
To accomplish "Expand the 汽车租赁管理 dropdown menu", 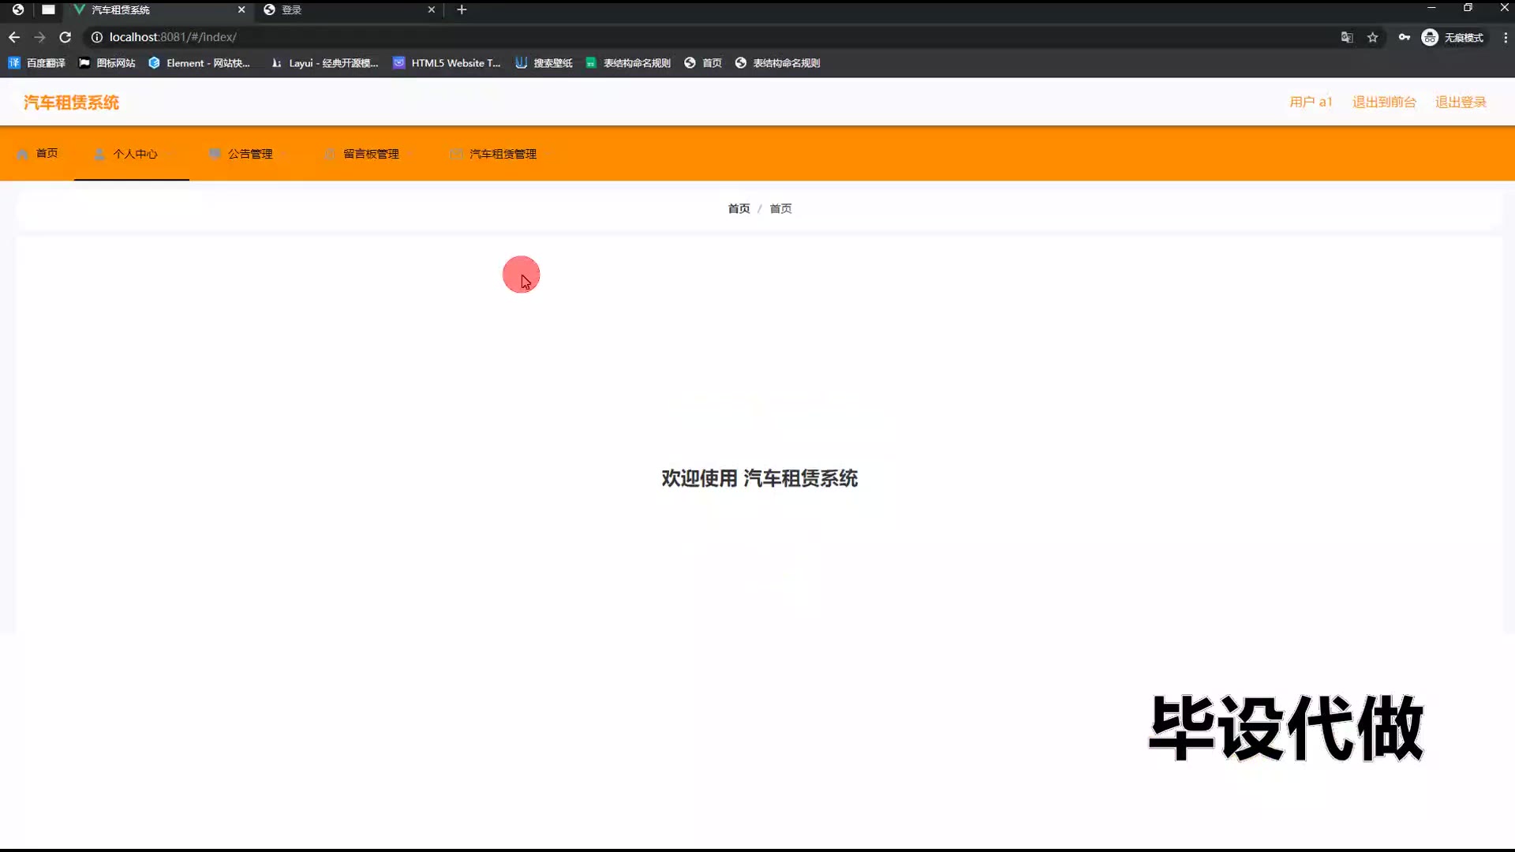I will 503,154.
